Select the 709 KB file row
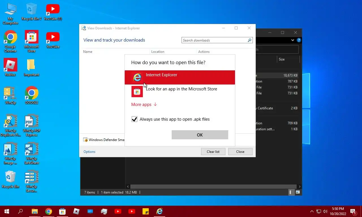 click(x=277, y=123)
